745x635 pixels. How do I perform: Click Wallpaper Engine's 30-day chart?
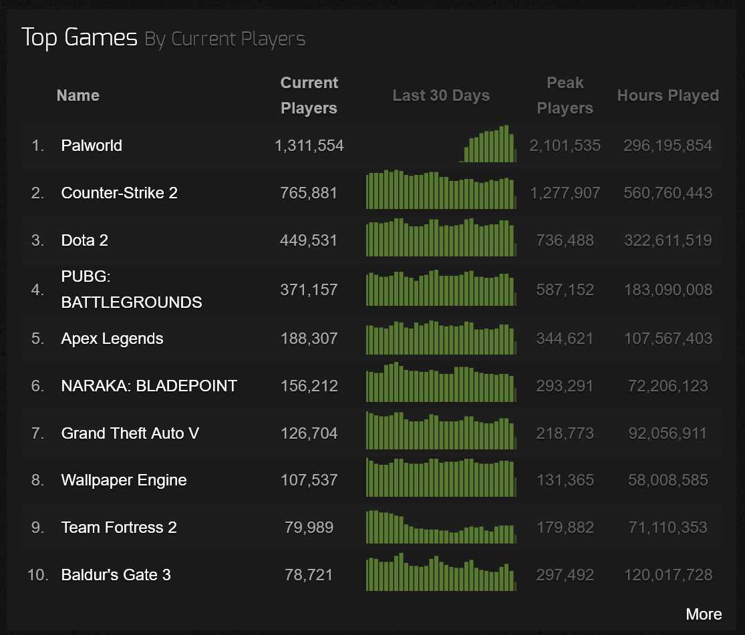click(x=441, y=477)
